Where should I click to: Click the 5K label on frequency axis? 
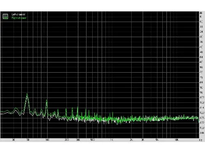click(x=157, y=140)
